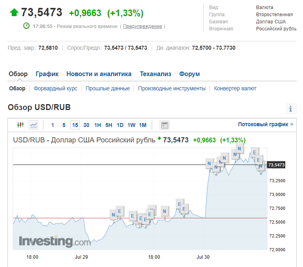Click the large green up arrow by price
Image resolution: width=303 pixels, height=267 pixels.
click(x=14, y=13)
